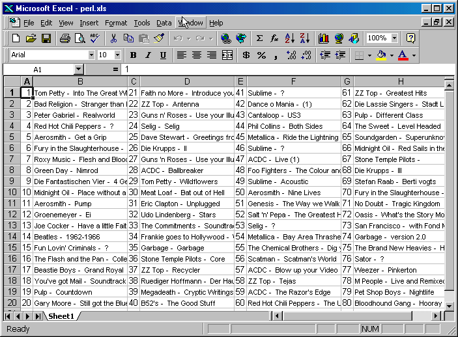Apply Percent Style icon
The width and height of the screenshot is (458, 337).
tap(261, 55)
